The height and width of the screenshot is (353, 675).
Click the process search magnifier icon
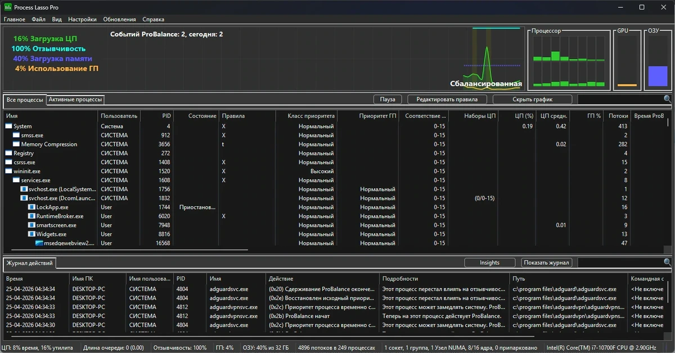tap(667, 99)
